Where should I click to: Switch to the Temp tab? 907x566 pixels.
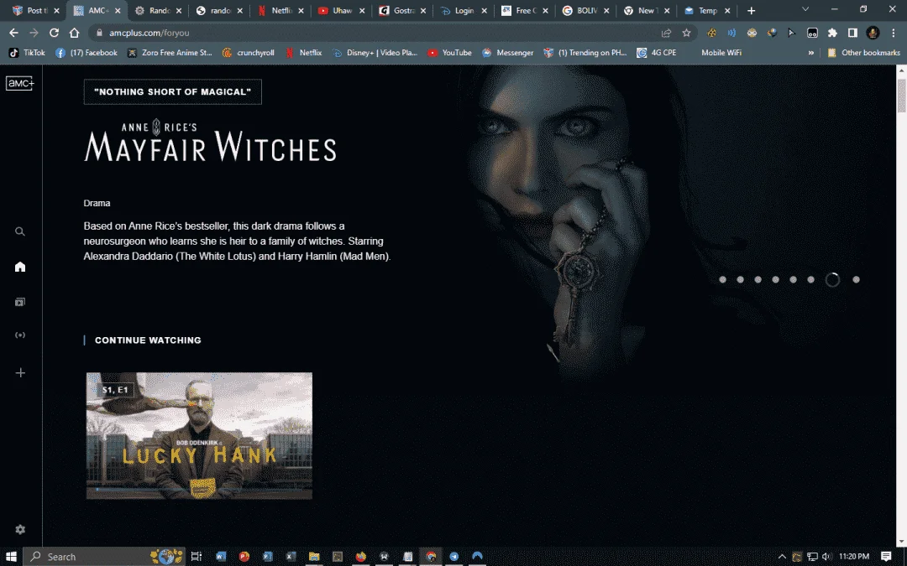click(x=708, y=10)
